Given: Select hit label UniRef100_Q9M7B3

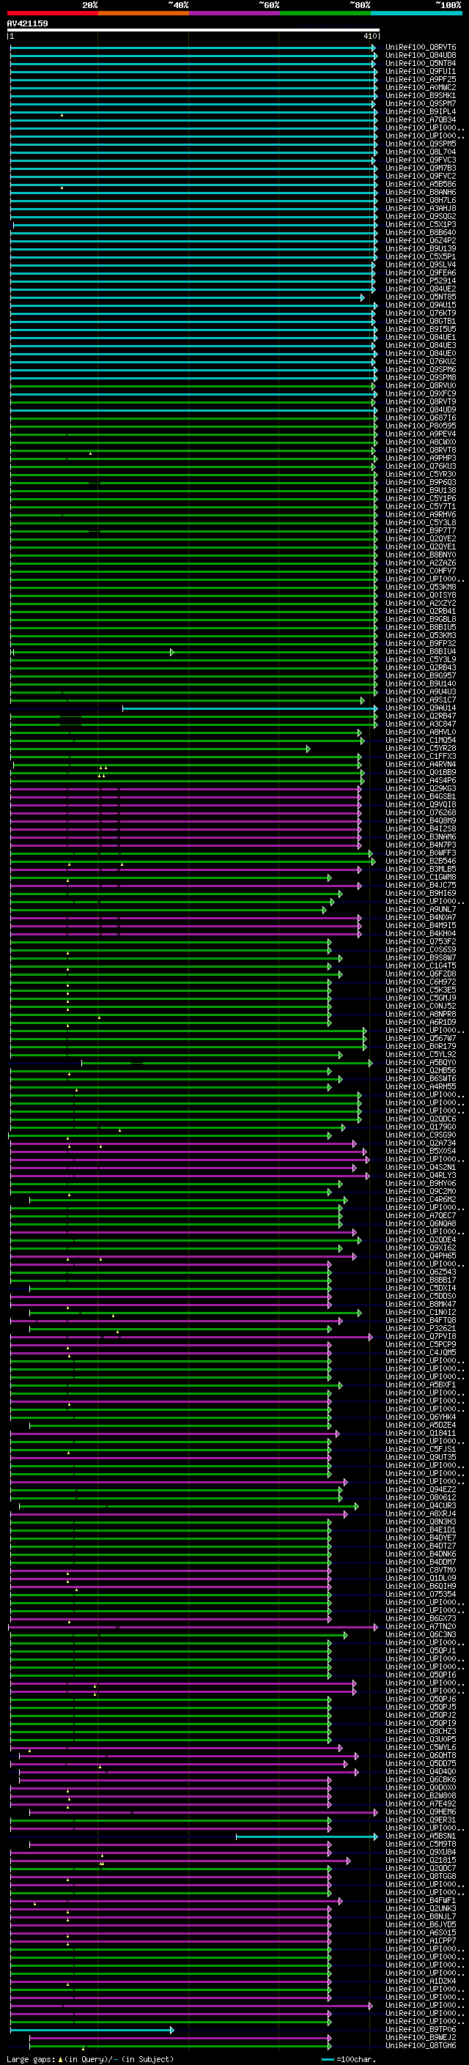Looking at the screenshot, I should 421,168.
